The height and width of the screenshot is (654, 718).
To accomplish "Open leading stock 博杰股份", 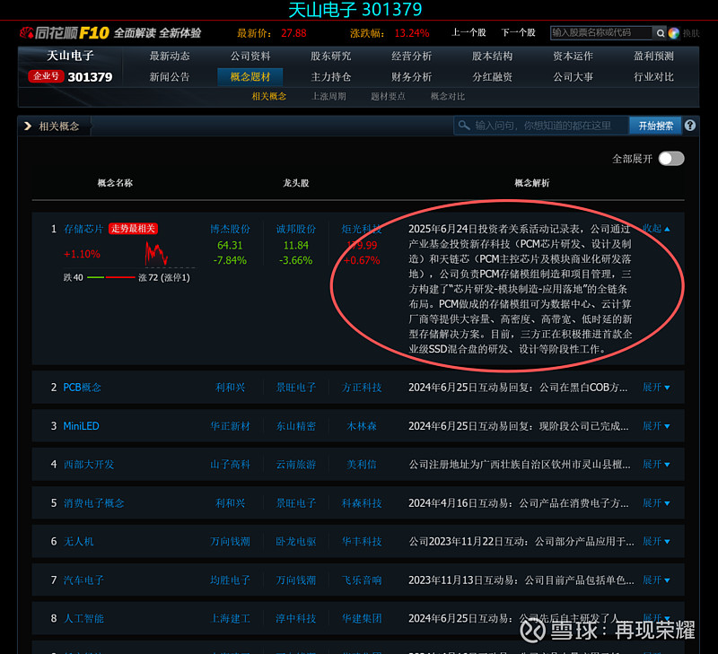I will click(230, 229).
